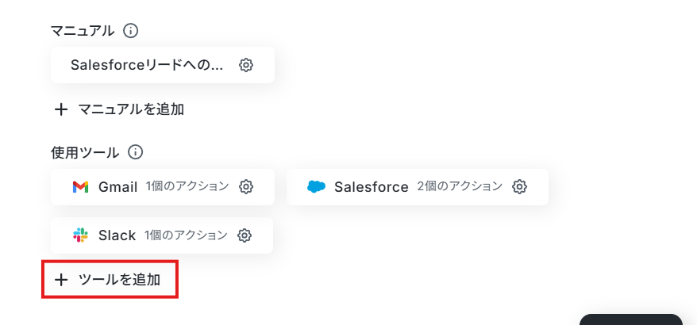Select the Gmail tool name

click(x=117, y=187)
